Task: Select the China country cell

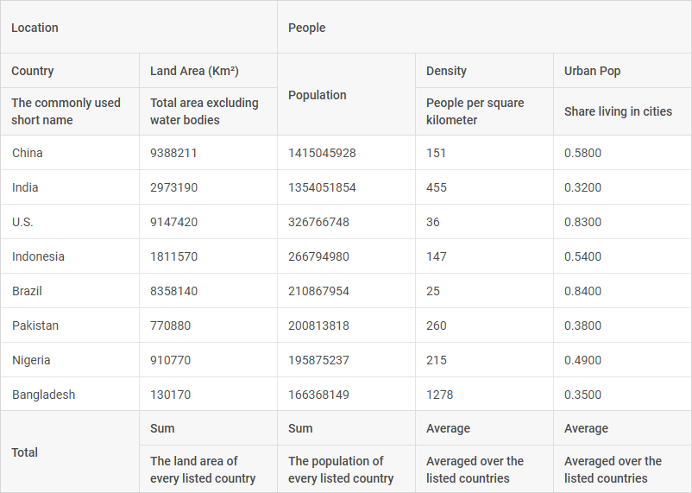Action: click(70, 153)
